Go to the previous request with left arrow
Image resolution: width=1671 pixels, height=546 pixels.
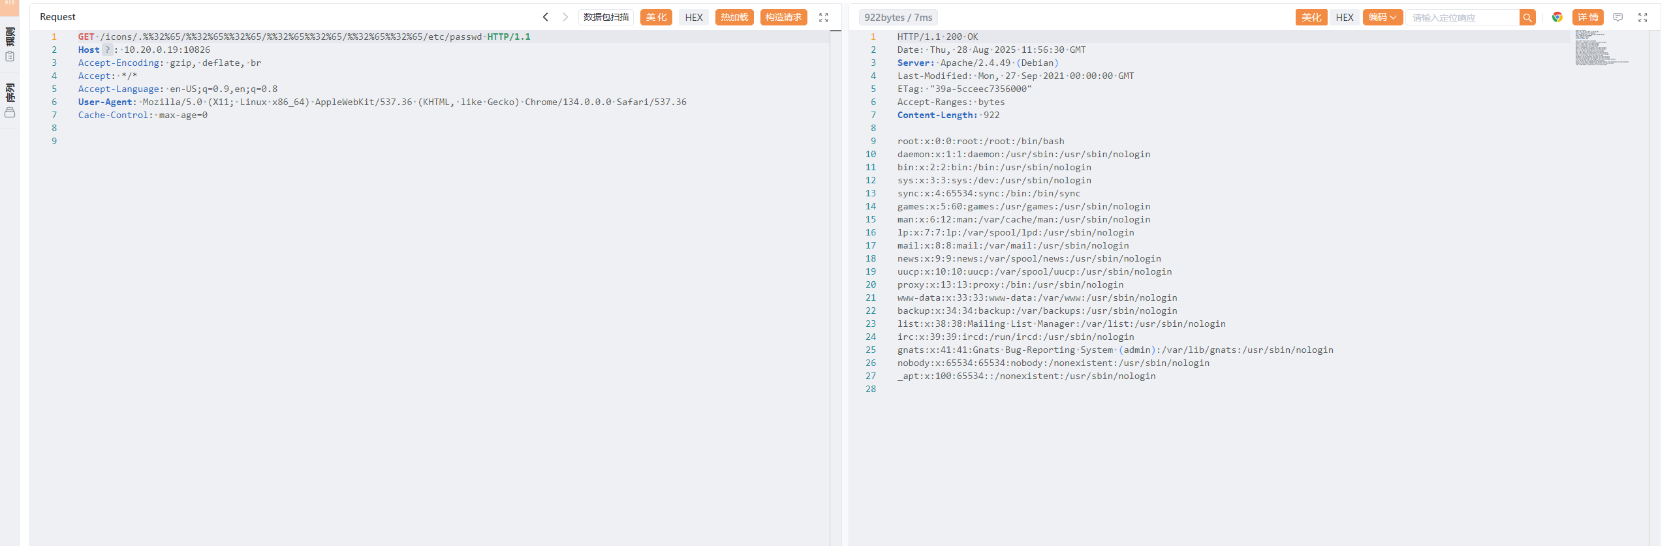pyautogui.click(x=546, y=17)
